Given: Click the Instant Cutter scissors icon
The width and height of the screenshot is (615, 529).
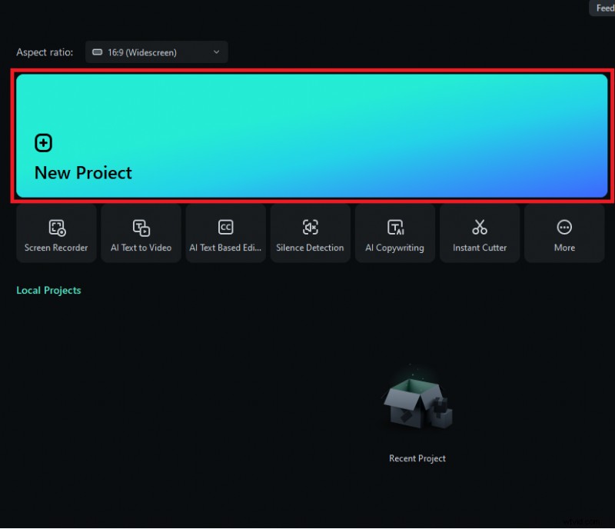Looking at the screenshot, I should (480, 227).
